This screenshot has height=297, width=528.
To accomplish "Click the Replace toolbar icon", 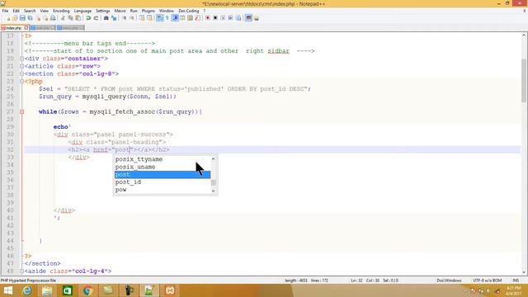I will coord(114,18).
